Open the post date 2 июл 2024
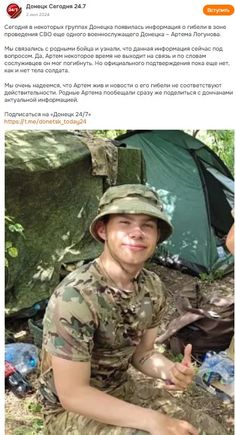 [x=38, y=14]
